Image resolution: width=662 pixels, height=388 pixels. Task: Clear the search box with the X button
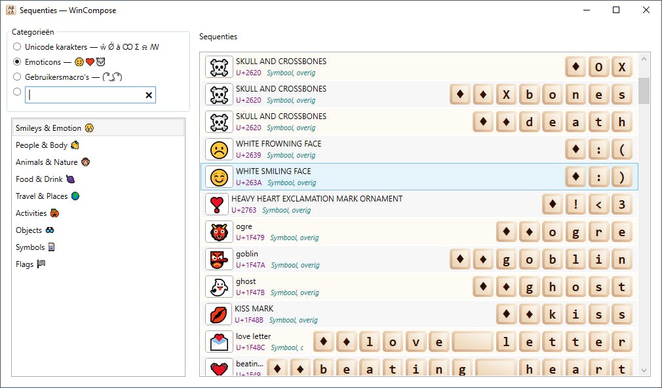pos(149,95)
